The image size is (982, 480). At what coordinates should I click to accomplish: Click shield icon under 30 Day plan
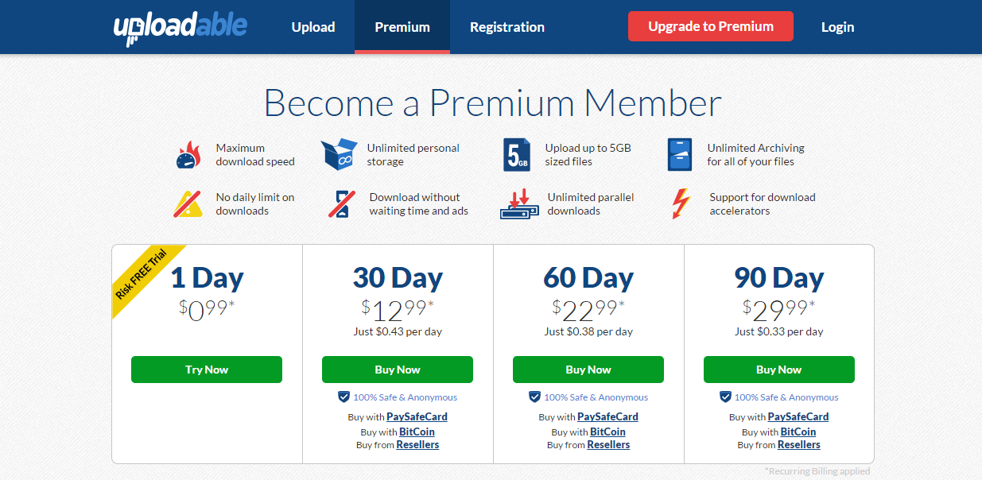click(344, 397)
